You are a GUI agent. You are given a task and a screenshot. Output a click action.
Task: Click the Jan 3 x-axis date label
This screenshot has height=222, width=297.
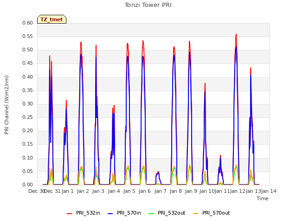(x=98, y=191)
